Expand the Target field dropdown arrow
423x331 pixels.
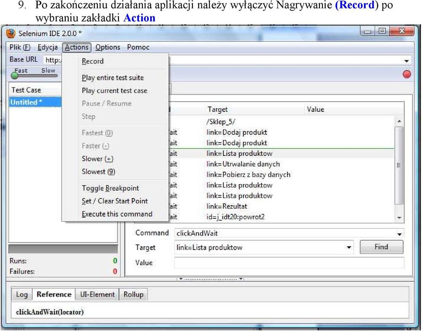349,247
